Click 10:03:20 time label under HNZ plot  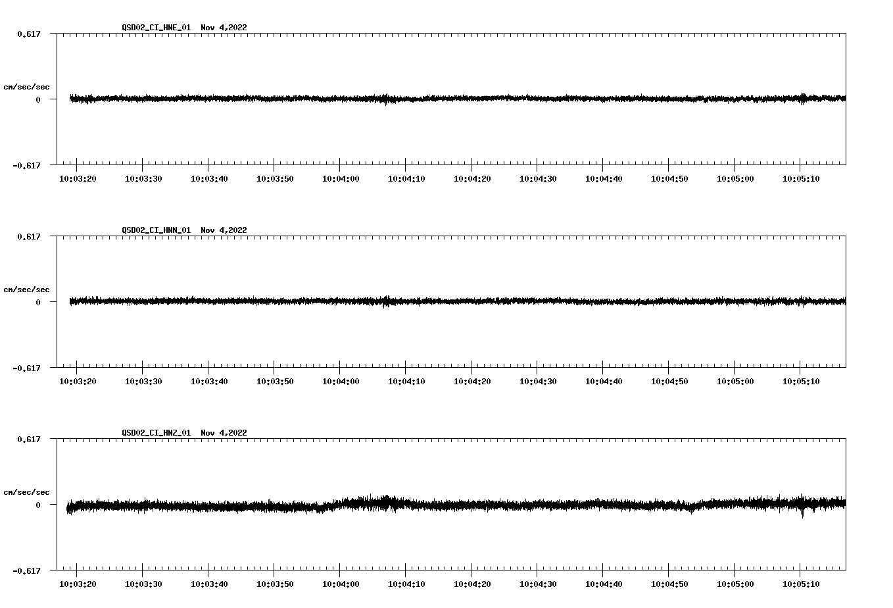click(x=78, y=584)
